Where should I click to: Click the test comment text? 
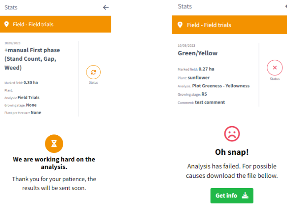(210, 102)
